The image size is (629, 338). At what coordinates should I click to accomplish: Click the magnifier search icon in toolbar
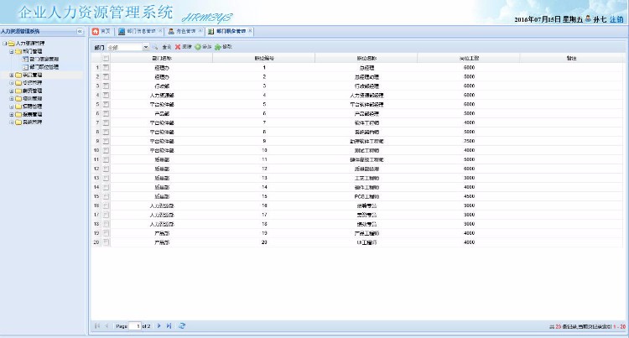click(155, 47)
